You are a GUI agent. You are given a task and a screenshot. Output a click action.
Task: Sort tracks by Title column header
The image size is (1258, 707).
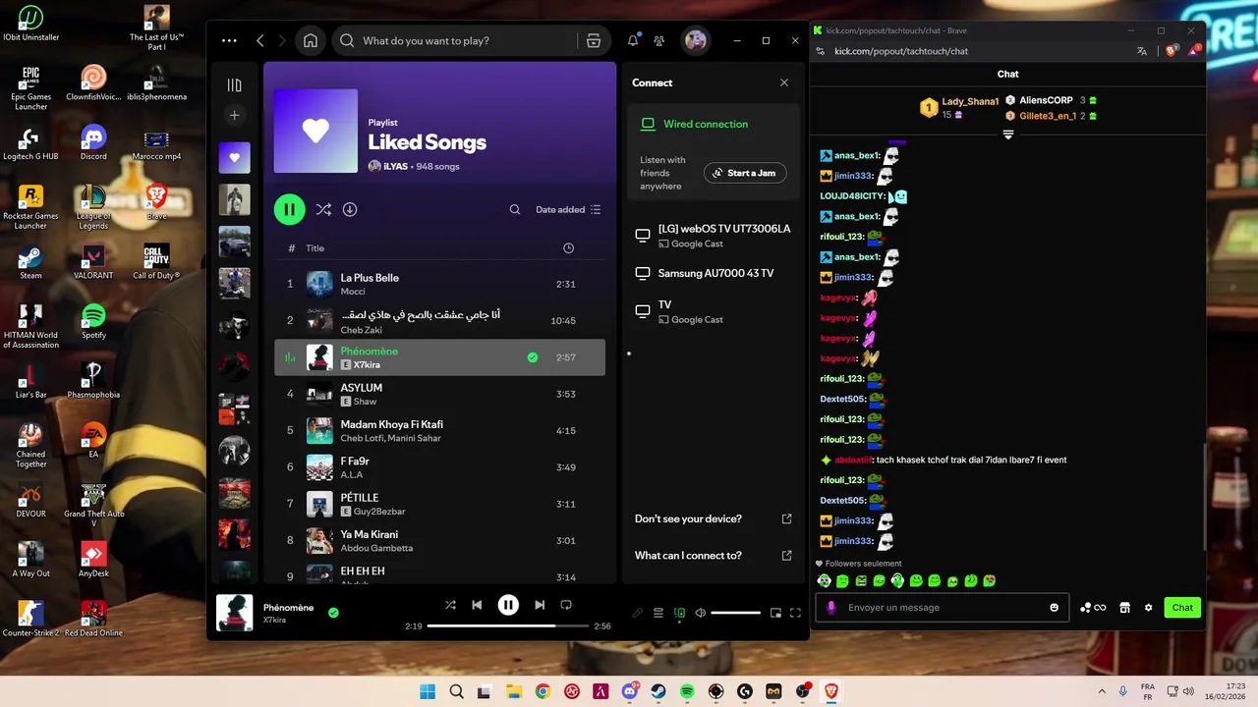tap(314, 248)
